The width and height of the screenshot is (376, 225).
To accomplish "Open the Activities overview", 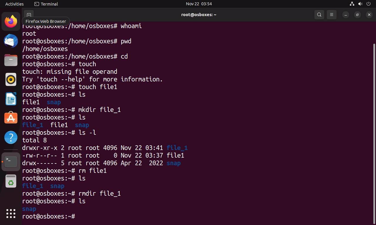I will [x=14, y=4].
